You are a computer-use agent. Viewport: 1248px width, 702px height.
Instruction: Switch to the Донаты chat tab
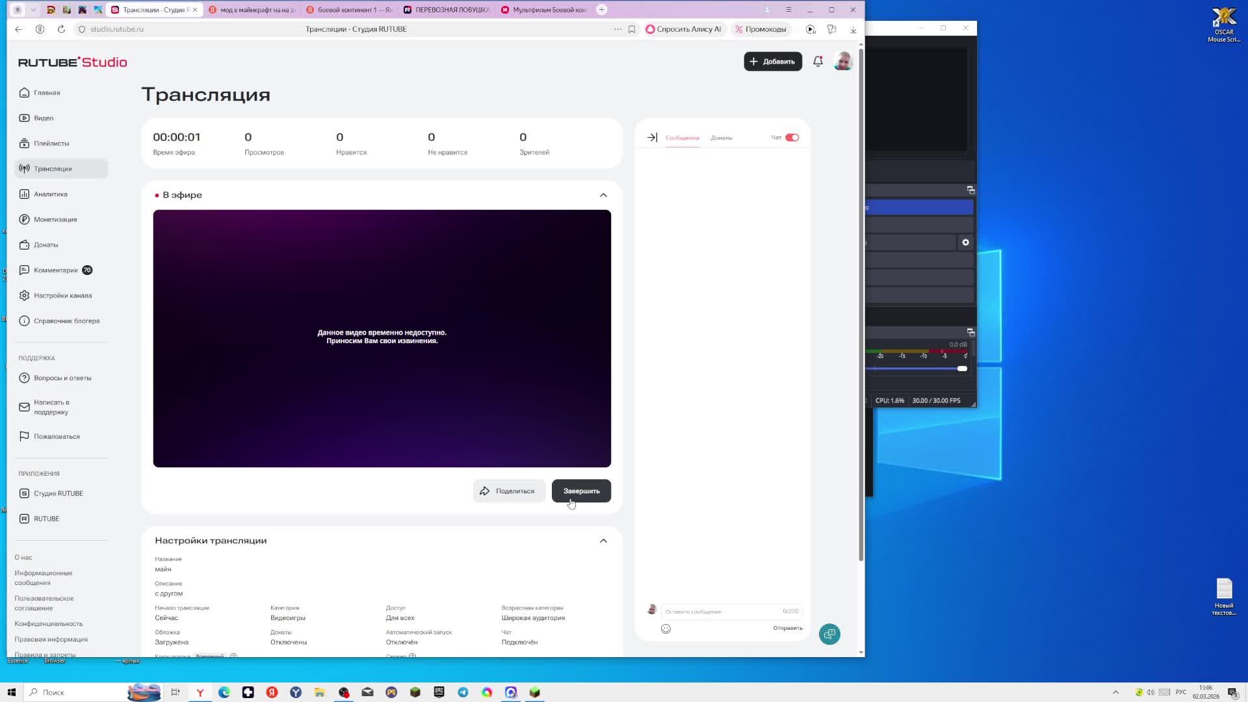(x=721, y=138)
